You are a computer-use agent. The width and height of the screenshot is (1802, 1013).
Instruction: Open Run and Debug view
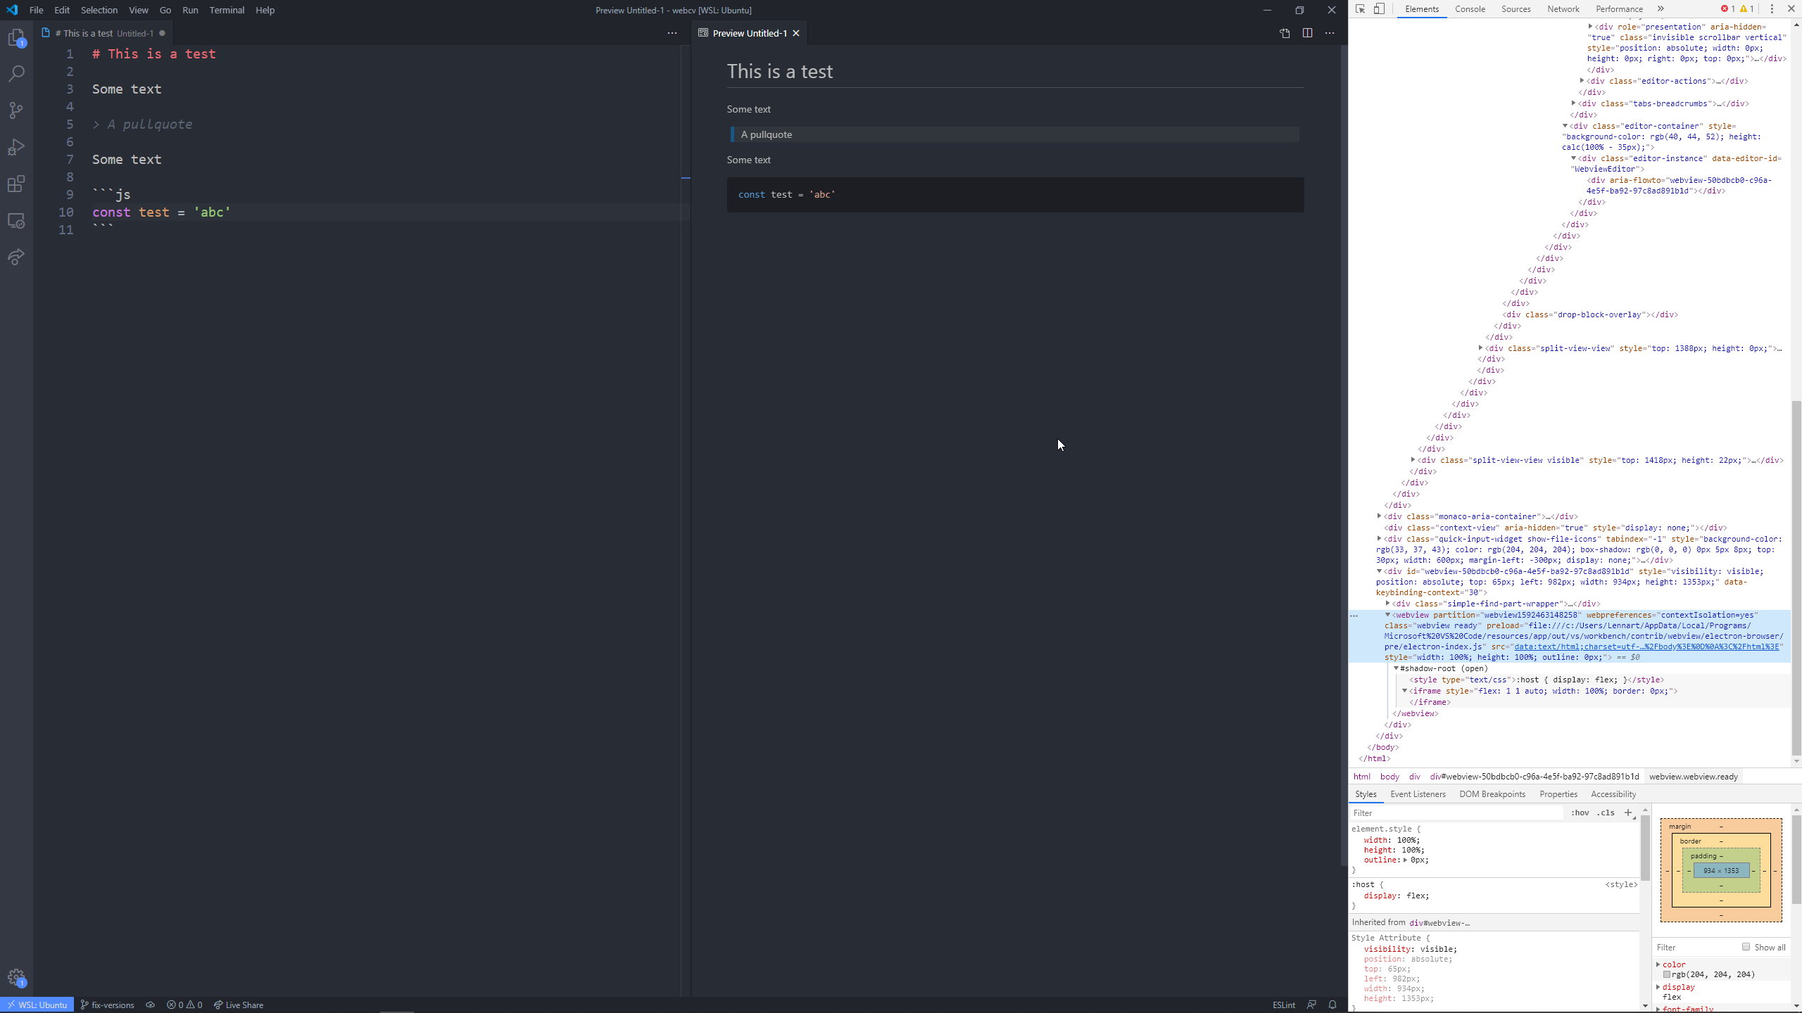point(16,147)
